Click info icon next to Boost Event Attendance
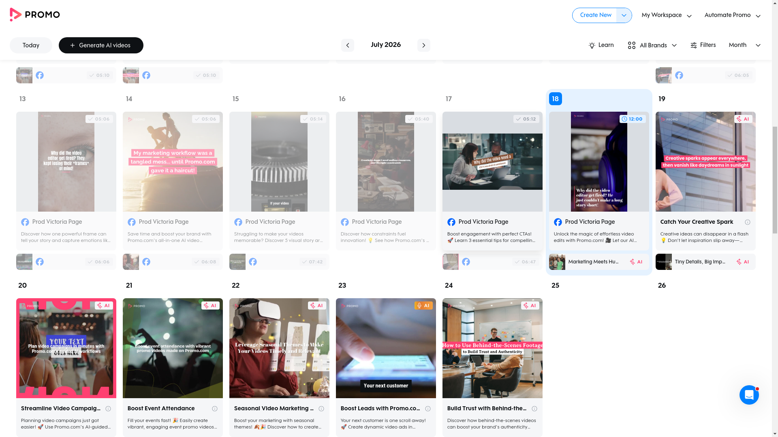Screen dimensions: 778x437 pos(214,409)
